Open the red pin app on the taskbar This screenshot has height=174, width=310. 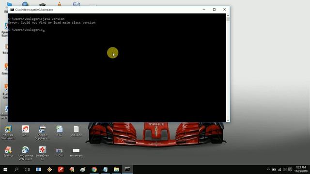61,170
